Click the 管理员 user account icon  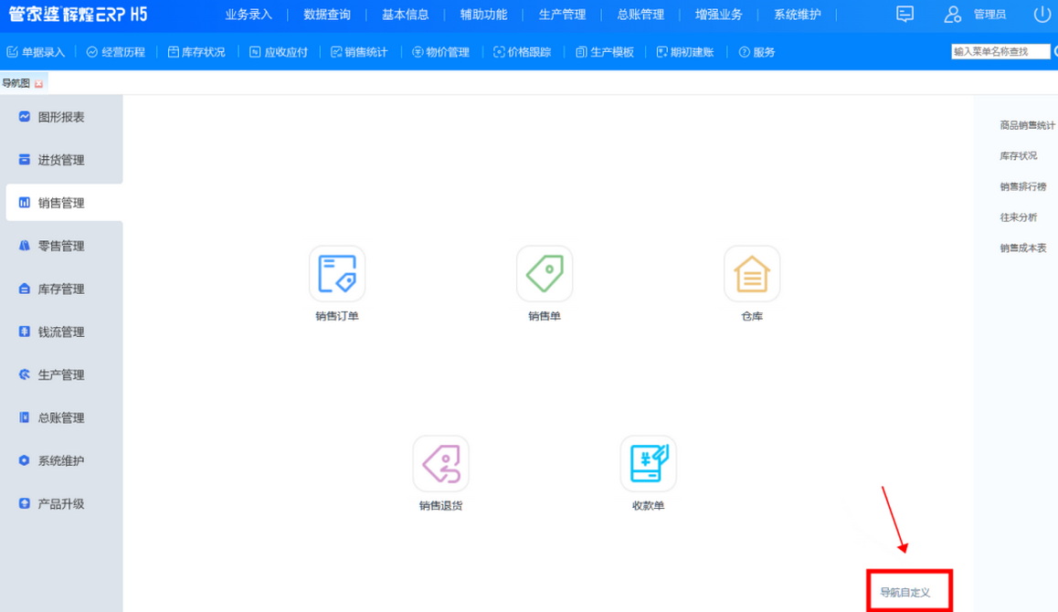953,15
